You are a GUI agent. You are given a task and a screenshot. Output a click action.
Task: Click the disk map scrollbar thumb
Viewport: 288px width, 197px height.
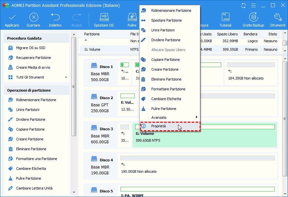point(285,118)
